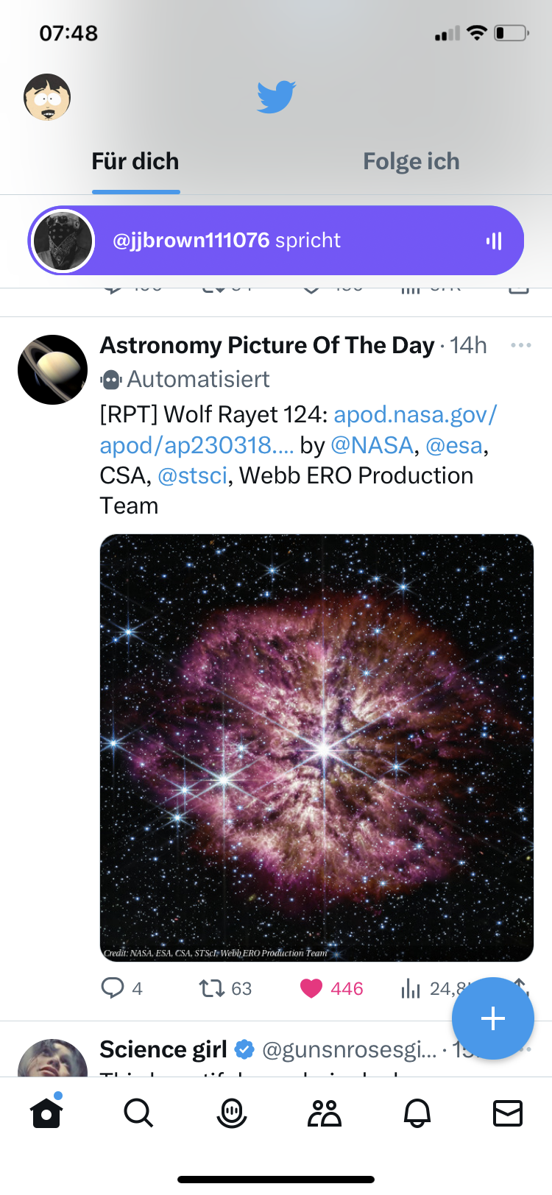552x1195 pixels.
Task: Unlike the tweet with 446 likes
Action: click(311, 987)
